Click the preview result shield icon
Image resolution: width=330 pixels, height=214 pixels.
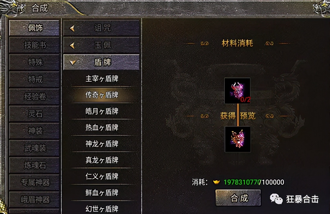[238, 139]
